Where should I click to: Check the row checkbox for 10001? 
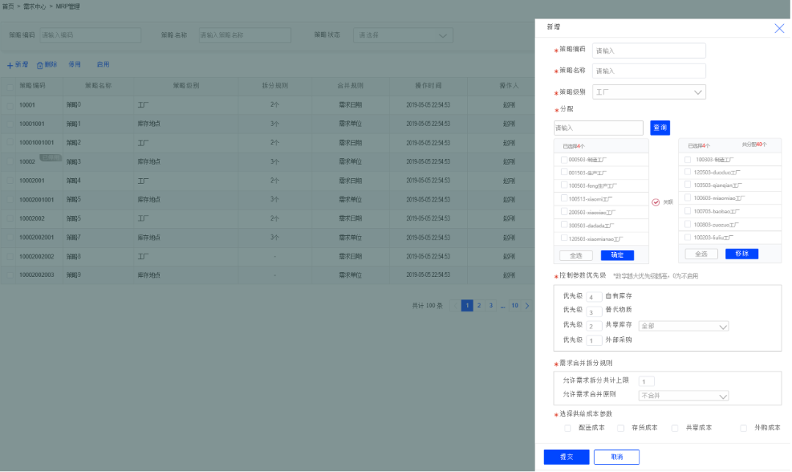click(x=10, y=106)
